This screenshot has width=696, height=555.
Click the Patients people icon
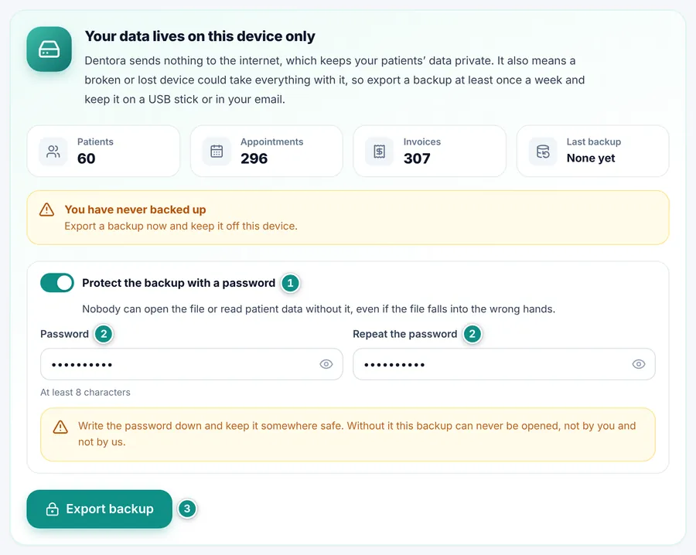(53, 152)
